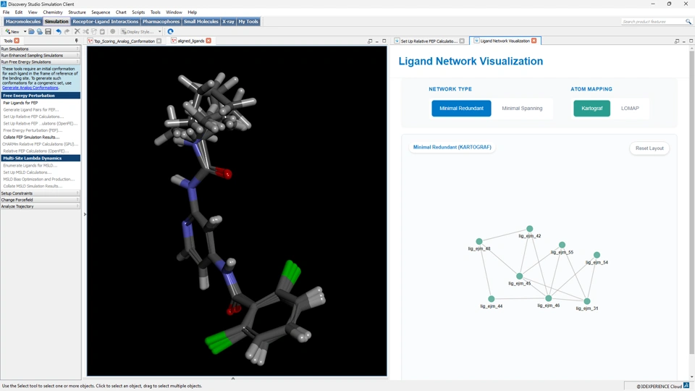The height and width of the screenshot is (391, 695).
Task: Select Kartograf atom mapping option
Action: tap(591, 109)
